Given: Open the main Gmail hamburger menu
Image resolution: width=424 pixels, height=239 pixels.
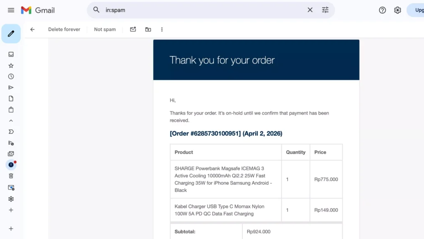Looking at the screenshot, I should click(11, 10).
